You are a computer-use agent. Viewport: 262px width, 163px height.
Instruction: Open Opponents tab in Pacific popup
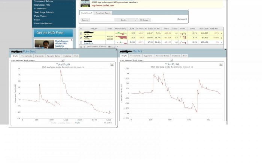(148, 56)
